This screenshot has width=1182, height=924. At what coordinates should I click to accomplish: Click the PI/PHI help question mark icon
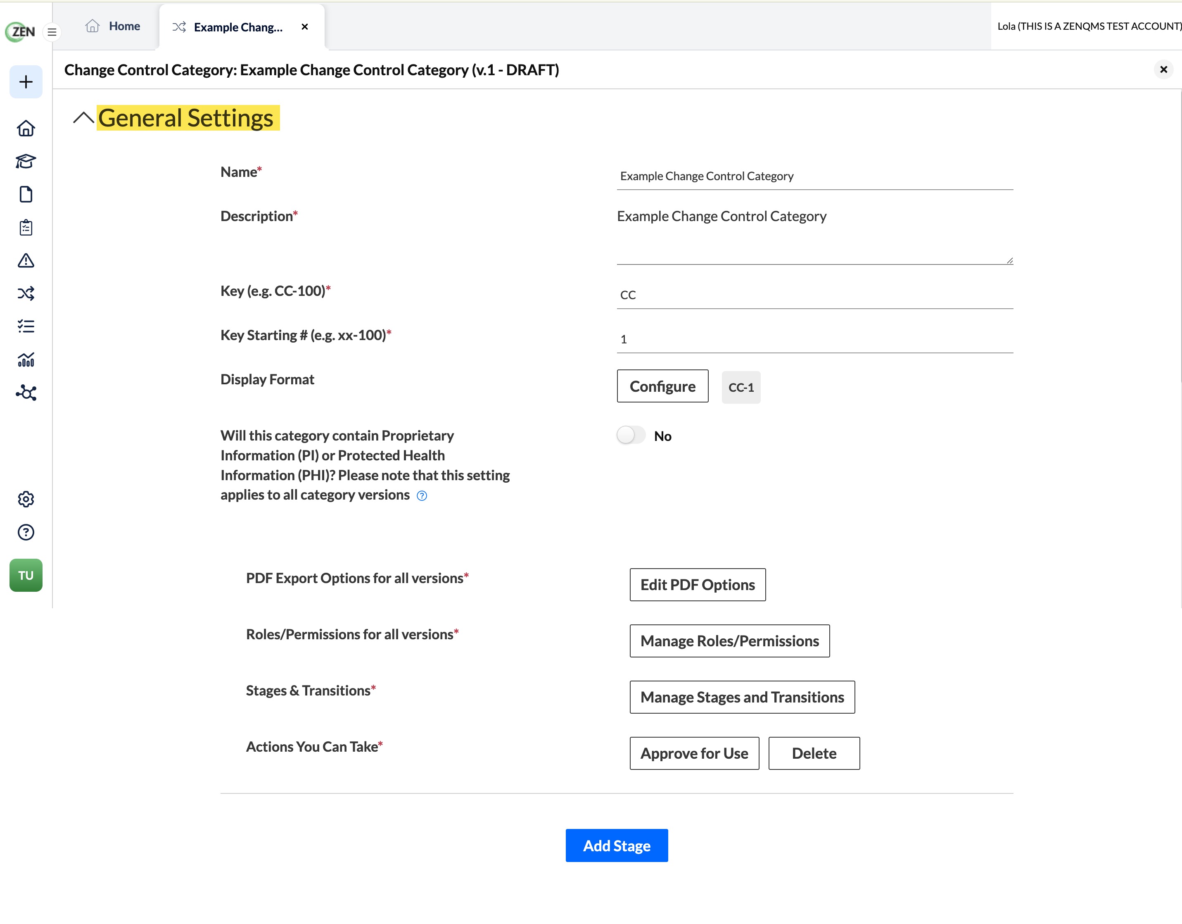(422, 495)
